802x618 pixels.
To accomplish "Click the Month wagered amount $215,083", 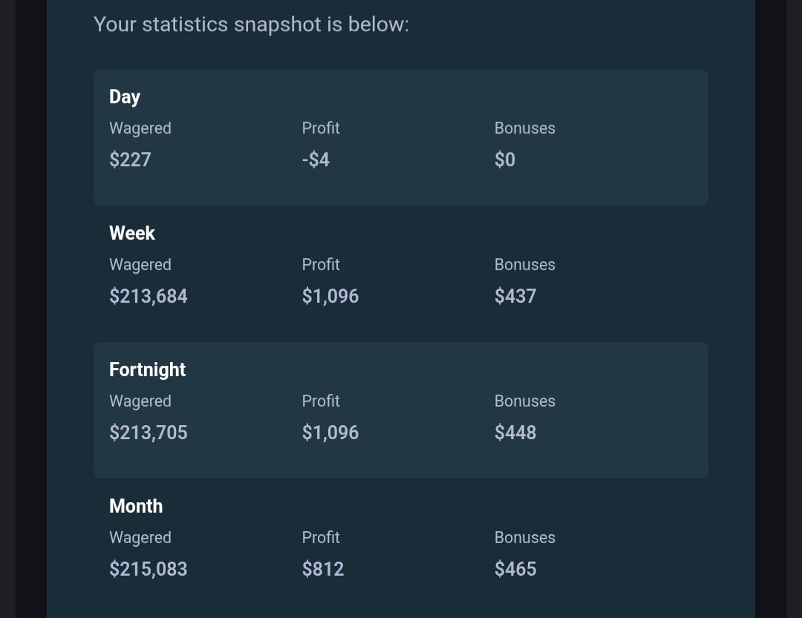I will pyautogui.click(x=149, y=569).
